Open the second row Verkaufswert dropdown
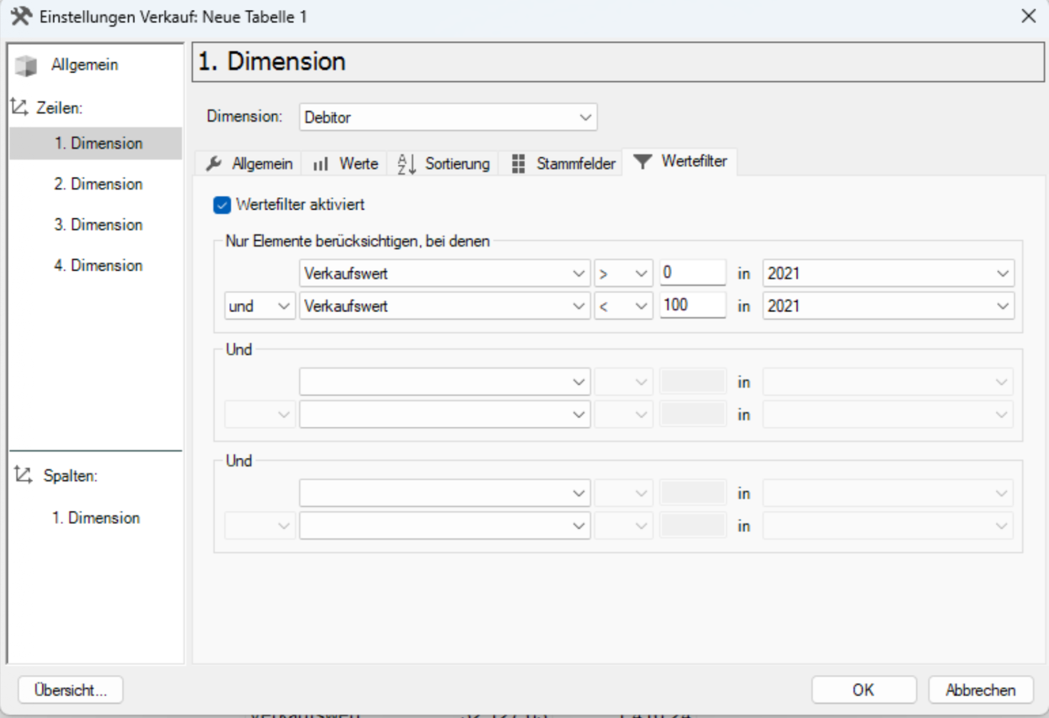Image resolution: width=1049 pixels, height=718 pixels. tap(445, 306)
